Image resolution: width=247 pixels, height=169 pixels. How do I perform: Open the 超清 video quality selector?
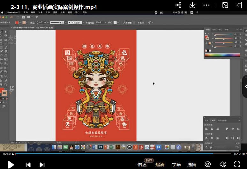(x=160, y=165)
